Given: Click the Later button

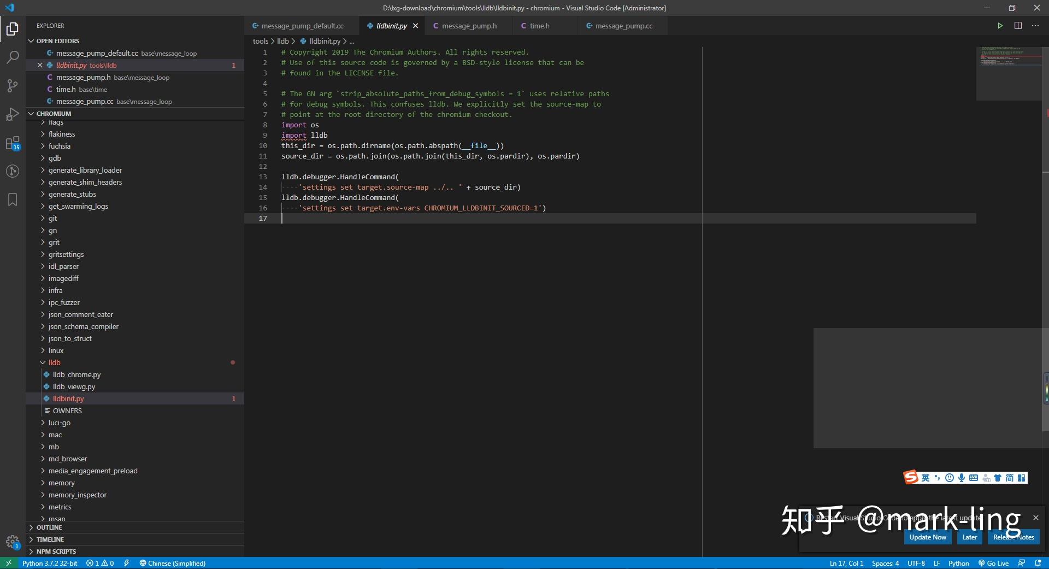Looking at the screenshot, I should click(969, 537).
